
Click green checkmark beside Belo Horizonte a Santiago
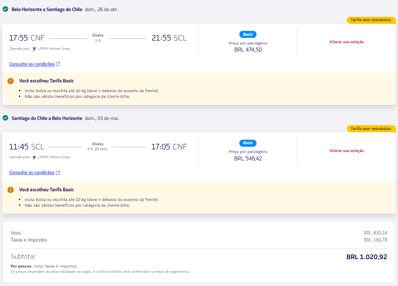point(5,9)
